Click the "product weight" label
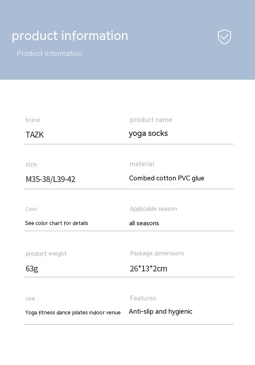The height and width of the screenshot is (365, 255). tap(46, 254)
